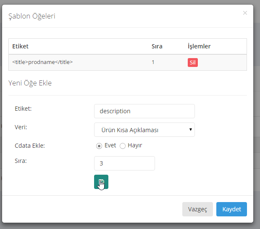Click the Sıra column header
Viewport: 260px width, 229px height.
157,46
